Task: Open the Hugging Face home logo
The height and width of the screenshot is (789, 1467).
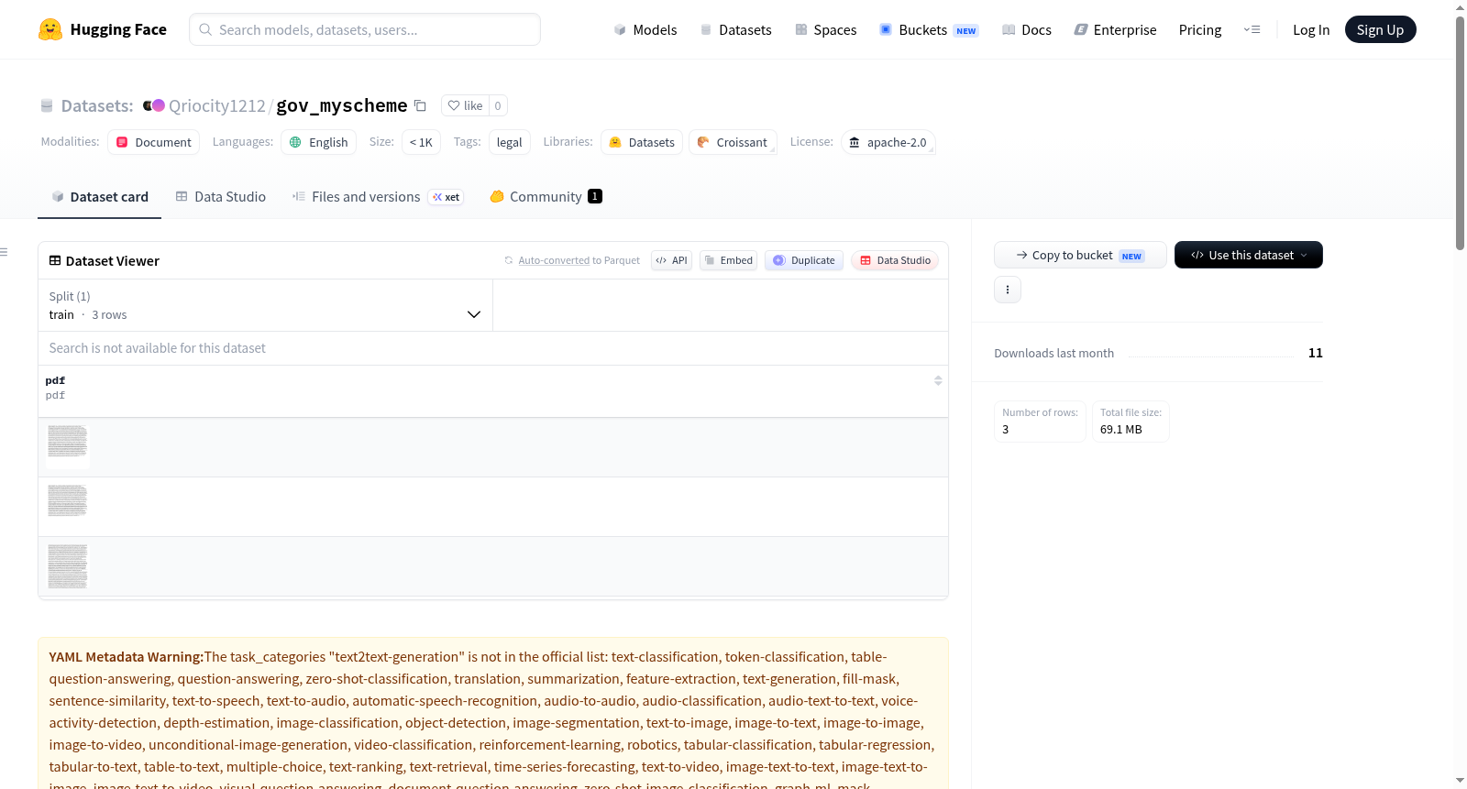Action: click(x=103, y=29)
